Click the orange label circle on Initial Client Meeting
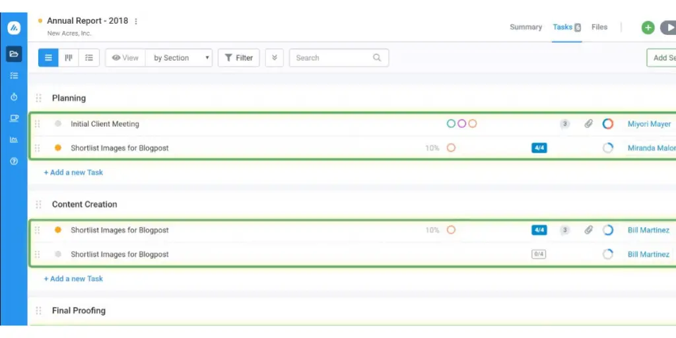Viewport: 676px width, 338px height. [473, 123]
